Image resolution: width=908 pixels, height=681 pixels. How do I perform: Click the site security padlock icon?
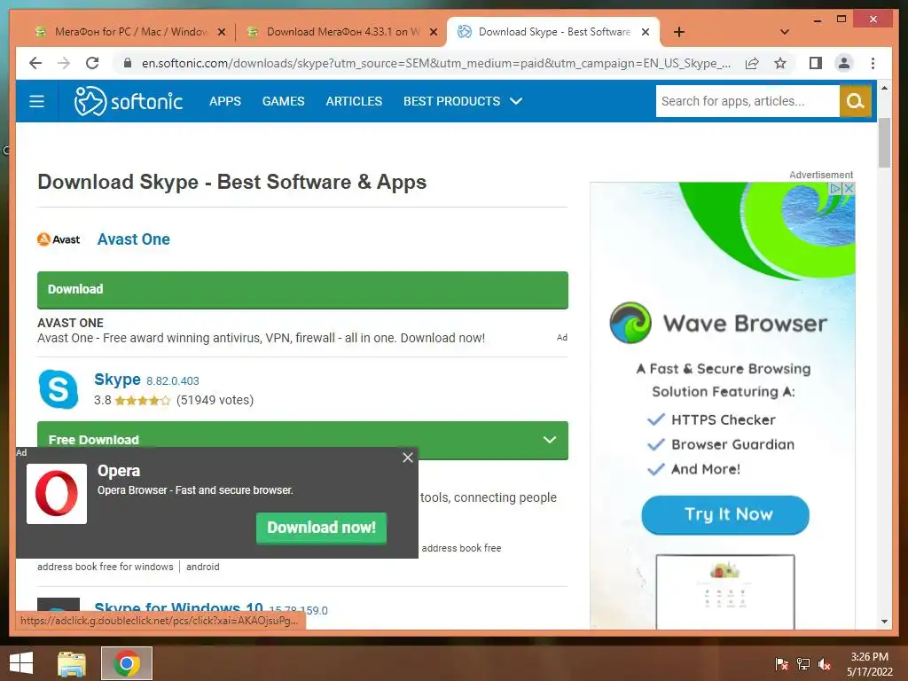(128, 63)
